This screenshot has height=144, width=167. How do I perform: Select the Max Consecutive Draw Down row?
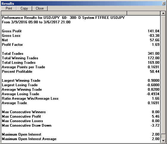click(x=81, y=125)
